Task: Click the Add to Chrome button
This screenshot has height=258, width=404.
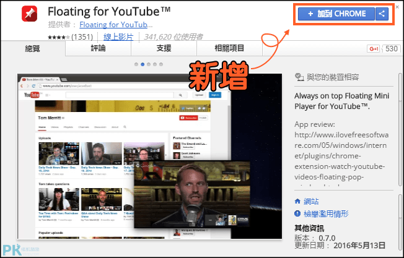Action: coord(336,14)
